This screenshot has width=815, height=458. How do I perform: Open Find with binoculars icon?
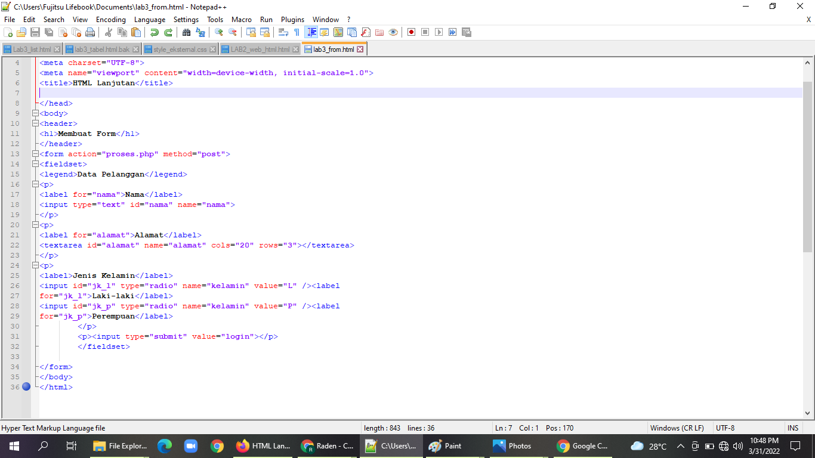tap(187, 32)
